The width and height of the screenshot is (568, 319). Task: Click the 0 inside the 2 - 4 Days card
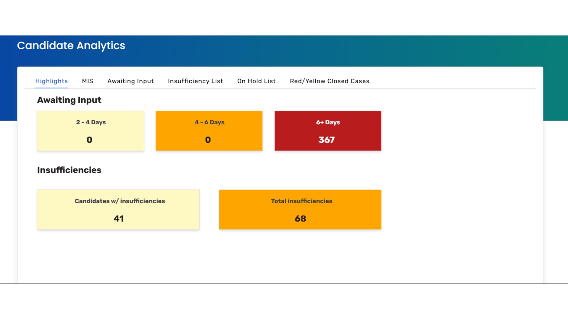[90, 140]
